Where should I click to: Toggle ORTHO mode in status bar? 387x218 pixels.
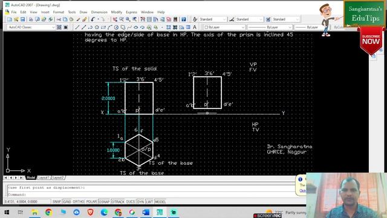tap(79, 202)
